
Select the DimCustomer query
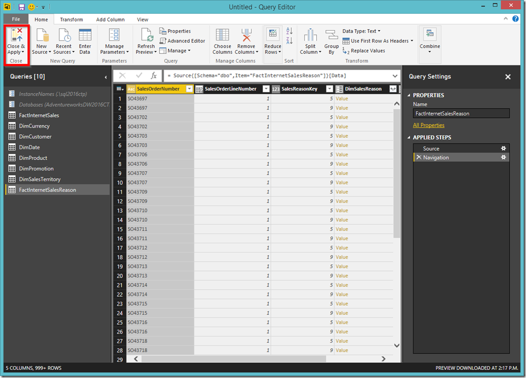[x=57, y=137]
